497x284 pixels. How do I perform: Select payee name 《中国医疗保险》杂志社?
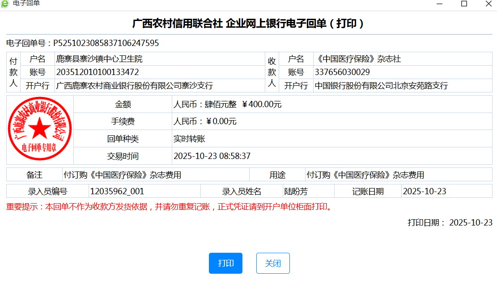tap(358, 59)
